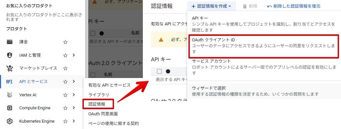
Task: Click the IAM と管理 shield icon
Action: pyautogui.click(x=10, y=55)
